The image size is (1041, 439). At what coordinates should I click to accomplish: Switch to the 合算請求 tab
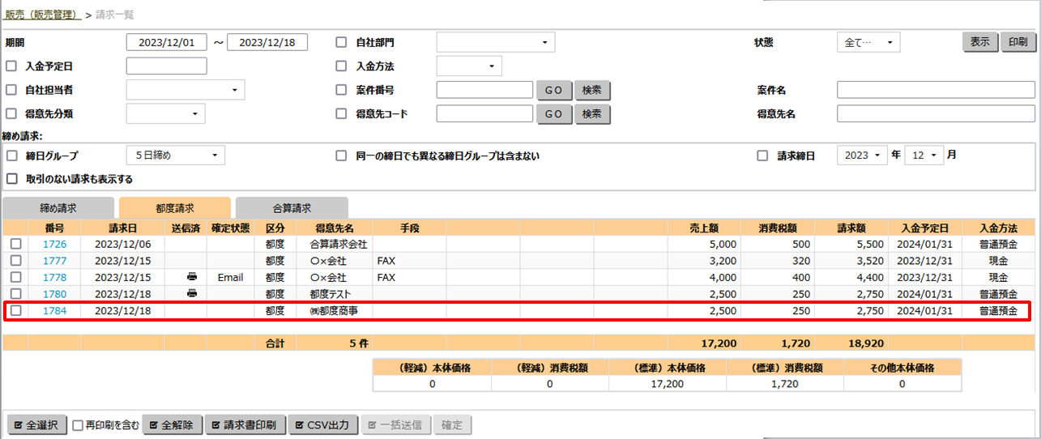point(292,208)
